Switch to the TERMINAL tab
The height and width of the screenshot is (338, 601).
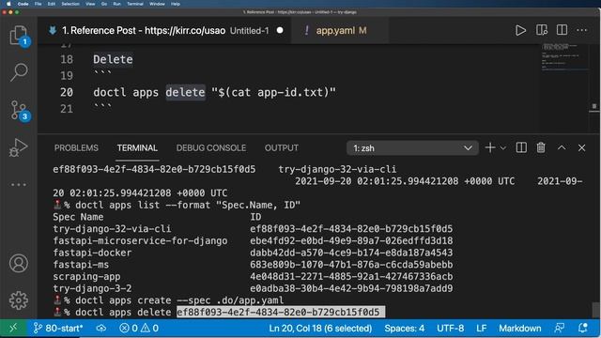pos(137,148)
